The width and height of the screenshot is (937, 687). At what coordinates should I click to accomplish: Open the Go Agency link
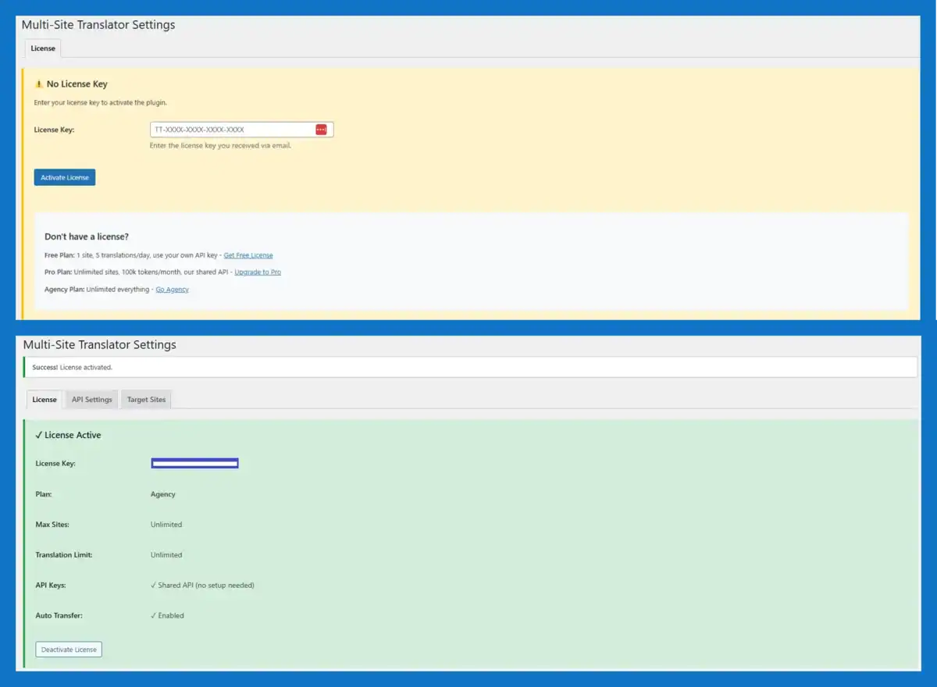coord(172,290)
